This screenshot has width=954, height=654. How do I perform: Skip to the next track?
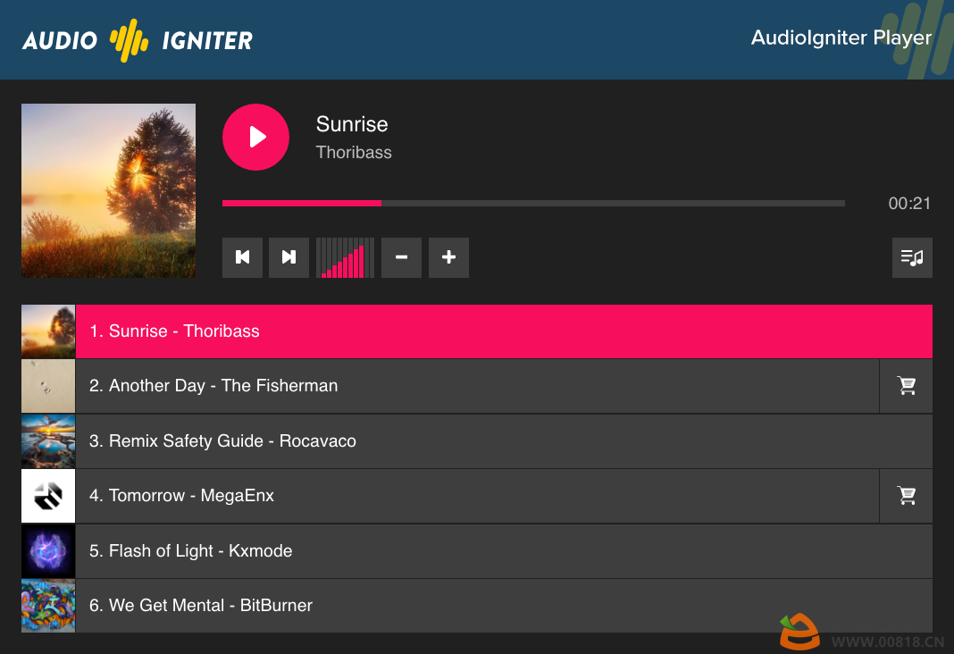pos(289,257)
